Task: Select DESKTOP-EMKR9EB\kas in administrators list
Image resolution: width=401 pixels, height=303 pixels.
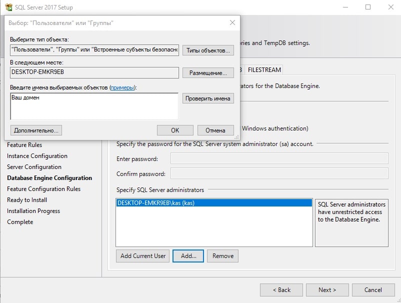Action: (x=214, y=203)
